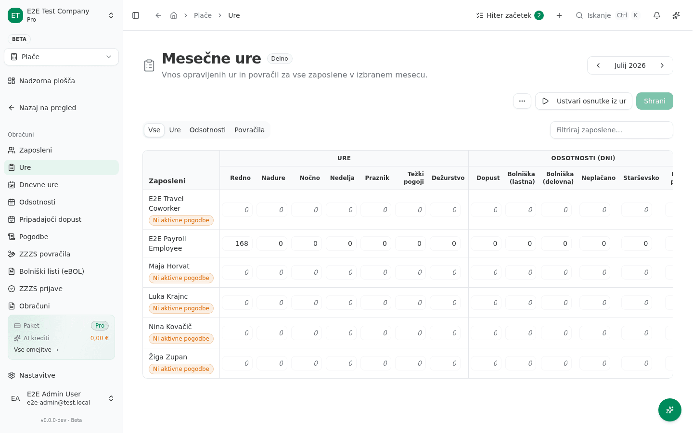Click the Pro package badge
The height and width of the screenshot is (433, 693).
pyautogui.click(x=100, y=326)
